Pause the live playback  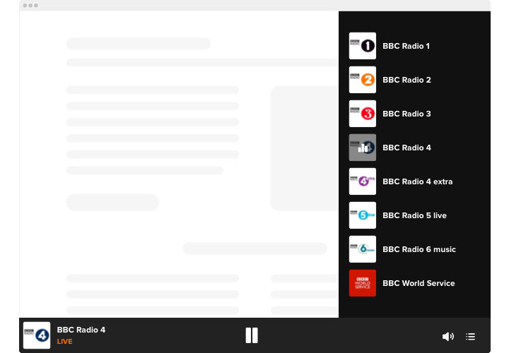252,335
